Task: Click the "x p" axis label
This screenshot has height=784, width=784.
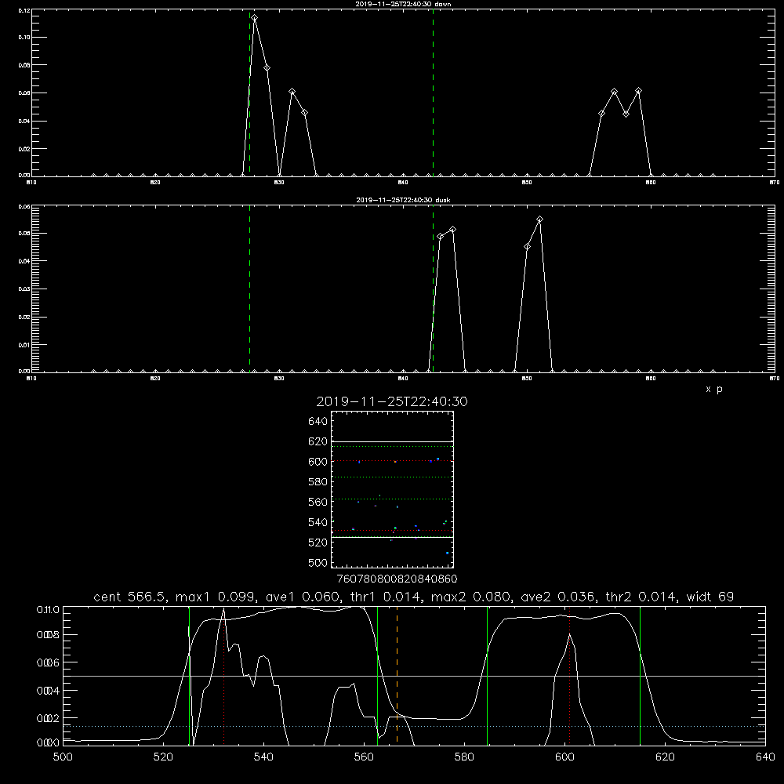Action: tap(714, 389)
